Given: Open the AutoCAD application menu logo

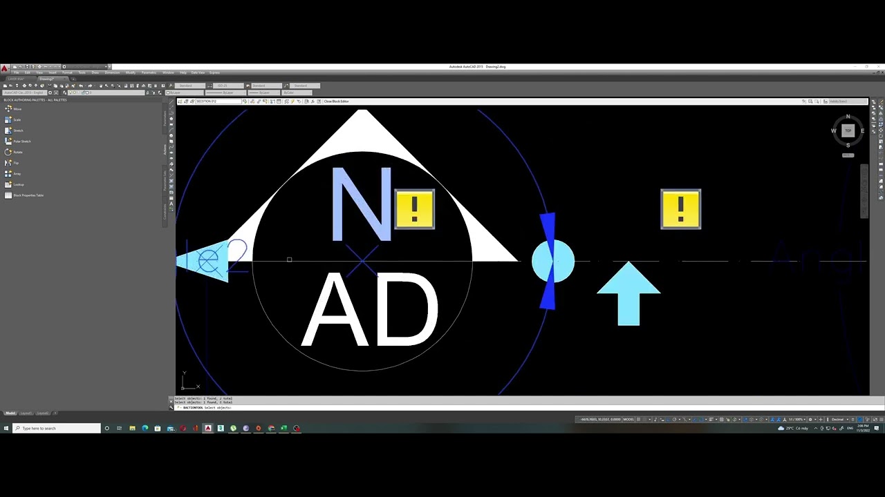Looking at the screenshot, I should (5, 69).
